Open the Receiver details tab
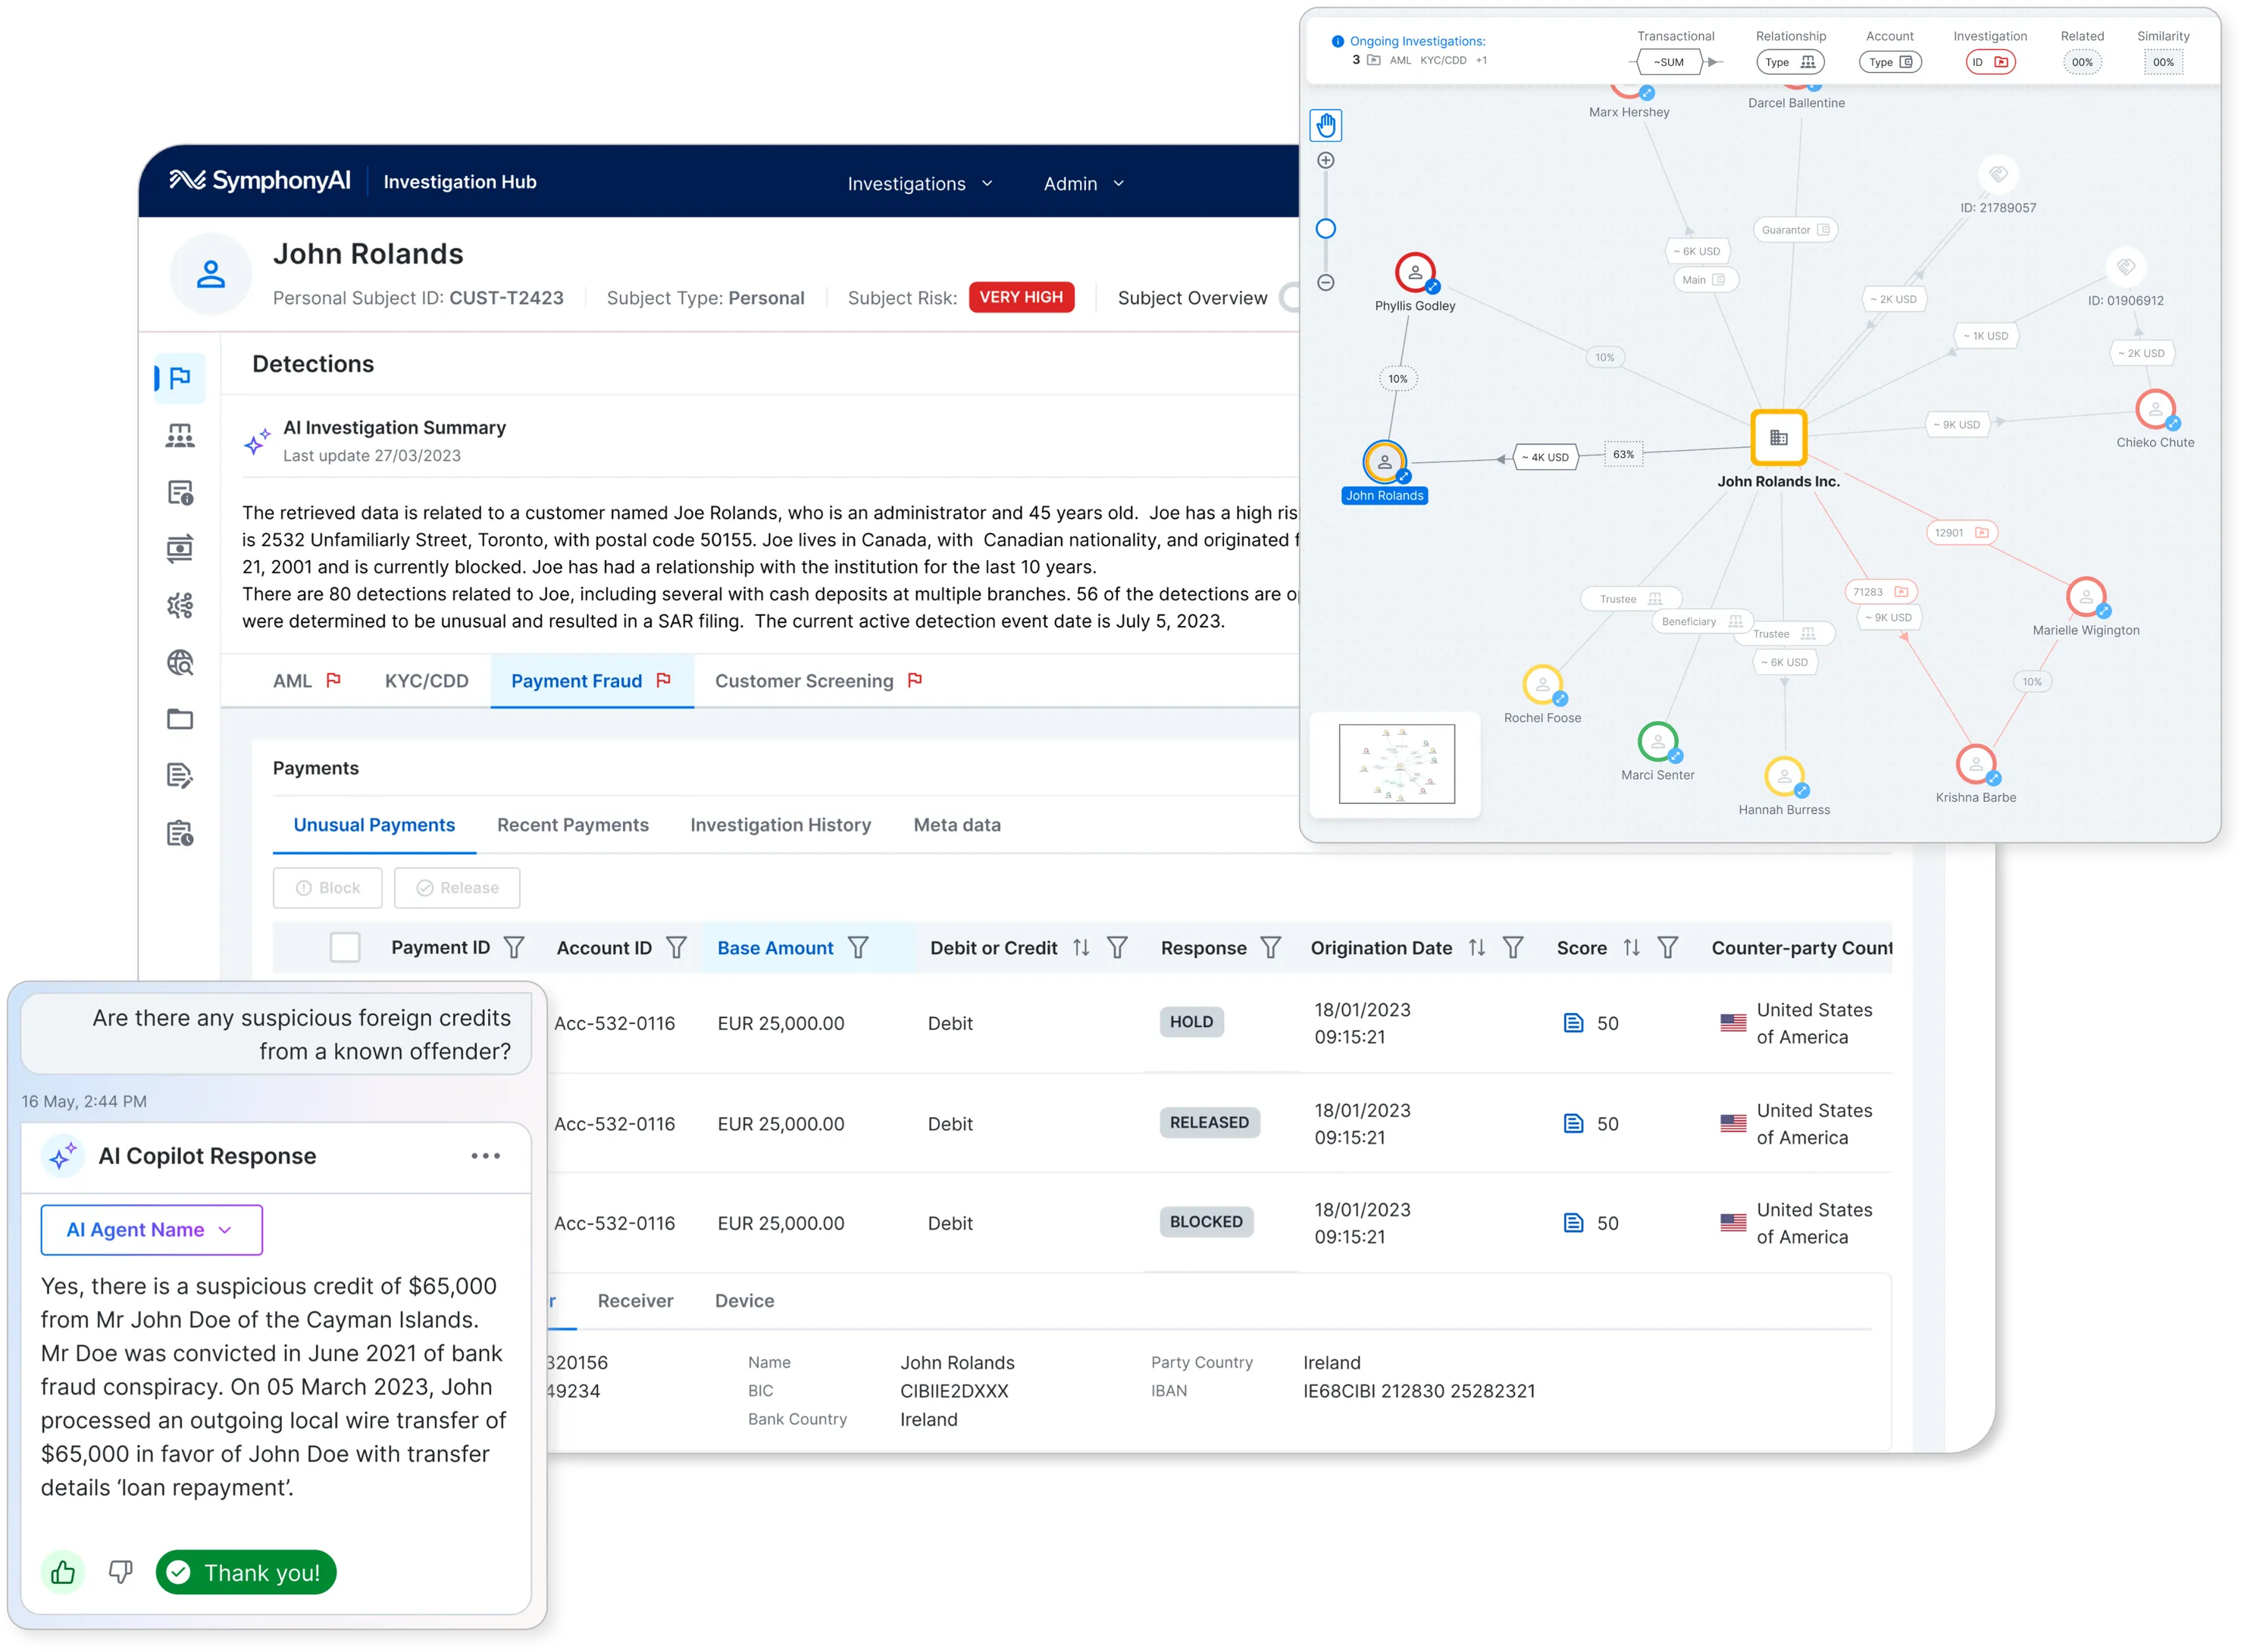Screen dimensions: 2244x1652 point(635,1300)
